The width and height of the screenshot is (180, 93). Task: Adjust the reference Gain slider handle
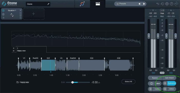[x=73, y=82]
